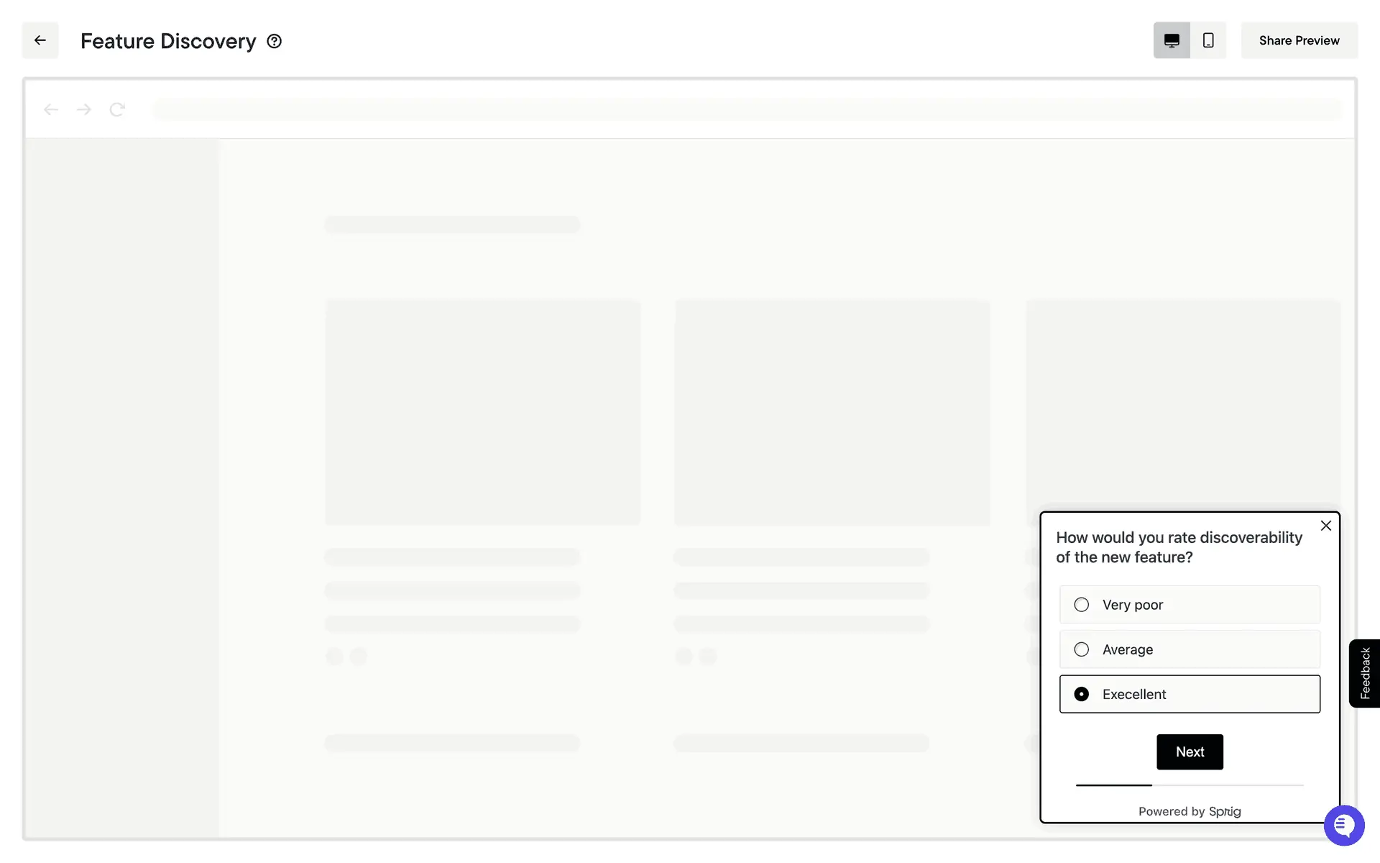Select the Very poor radio option

(x=1081, y=605)
